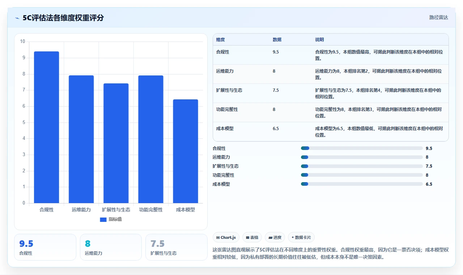Click the 成本模型 bar in the chart
463x275 pixels.
[186, 151]
